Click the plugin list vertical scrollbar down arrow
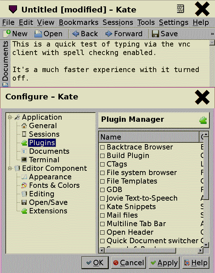Viewport: 215px width, 273px height. point(206,245)
